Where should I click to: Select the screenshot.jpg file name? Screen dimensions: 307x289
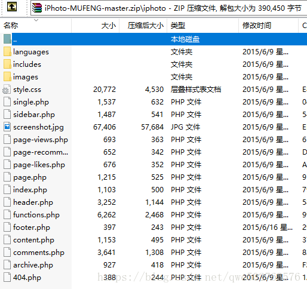point(38,127)
